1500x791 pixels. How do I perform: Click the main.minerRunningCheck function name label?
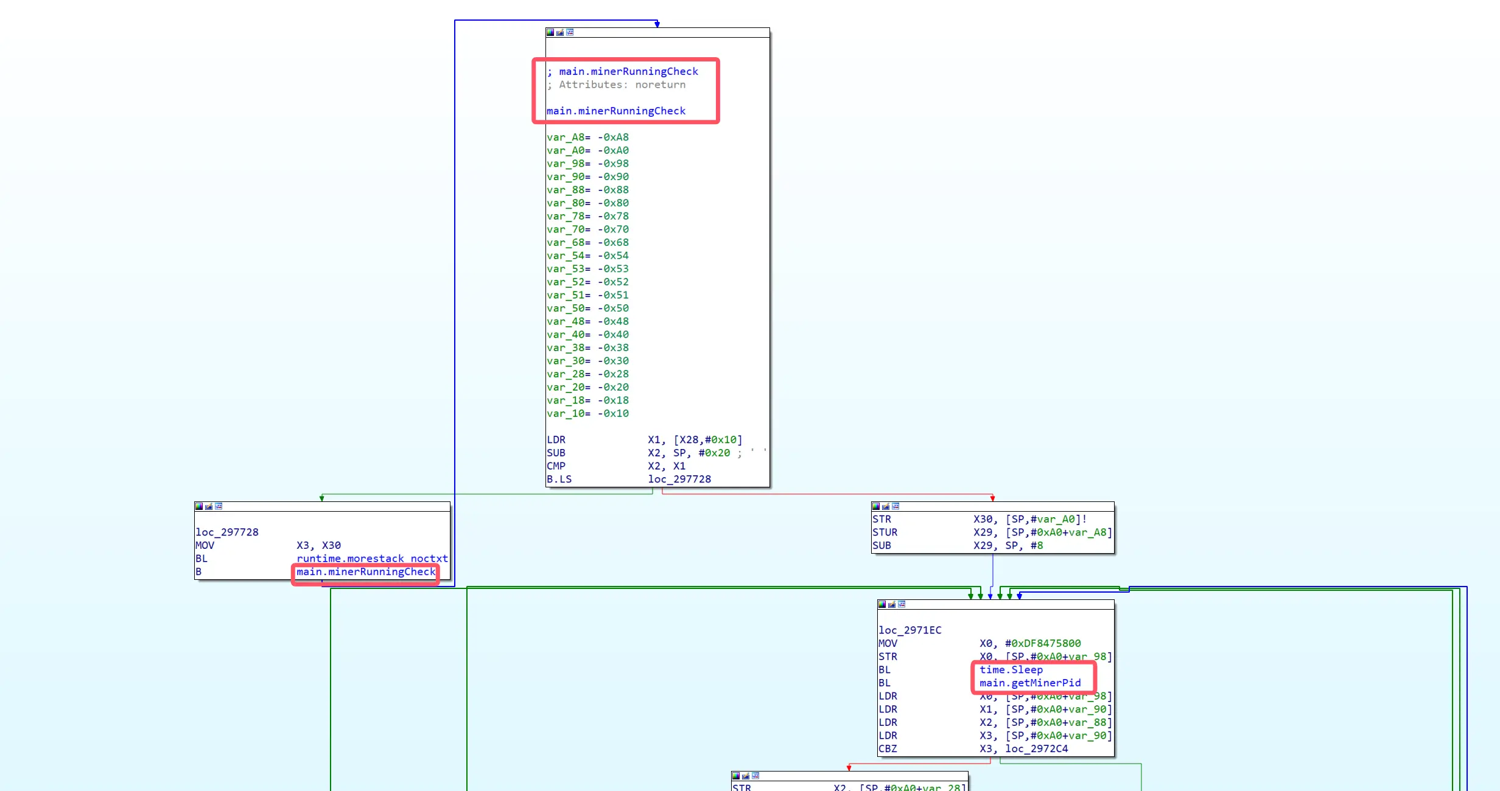[615, 111]
